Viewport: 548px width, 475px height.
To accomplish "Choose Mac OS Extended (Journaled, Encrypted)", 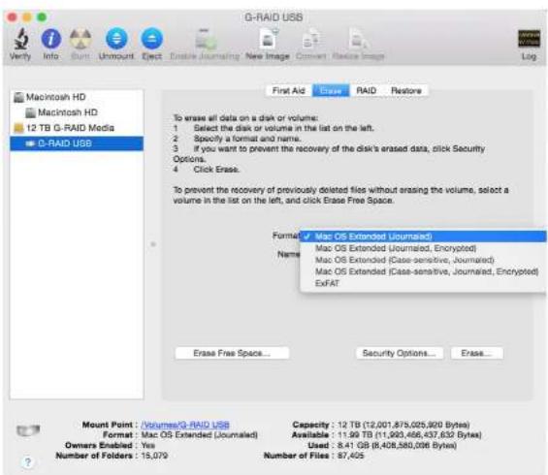I will pyautogui.click(x=423, y=248).
